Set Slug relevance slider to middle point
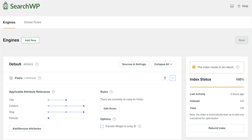Screen dimensions: 252x140 point(66,112)
